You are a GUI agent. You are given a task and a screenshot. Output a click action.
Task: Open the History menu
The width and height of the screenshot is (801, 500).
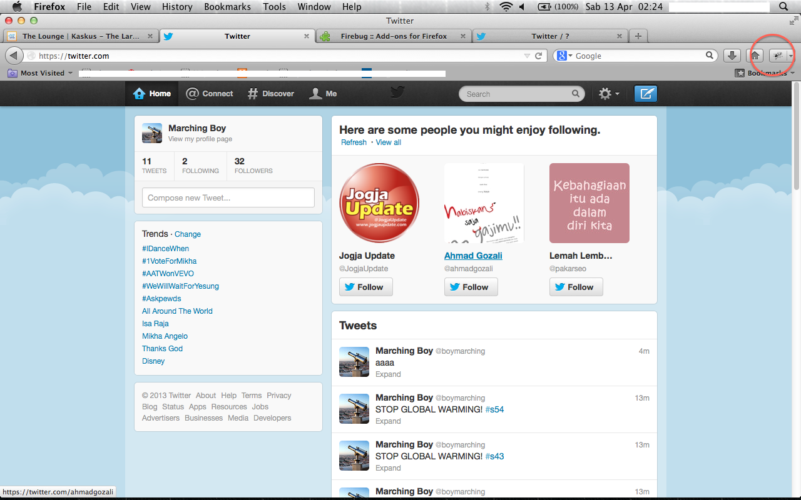pyautogui.click(x=177, y=6)
